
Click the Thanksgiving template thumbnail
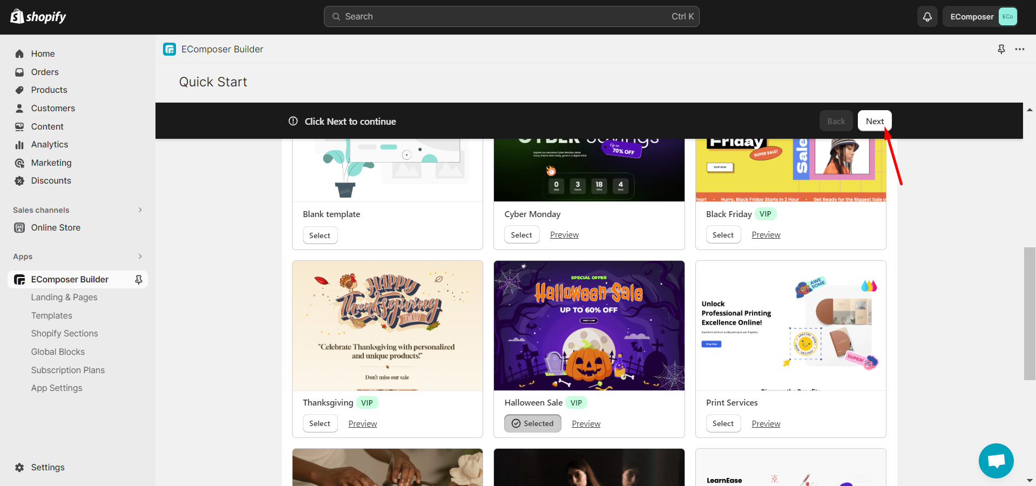point(388,326)
